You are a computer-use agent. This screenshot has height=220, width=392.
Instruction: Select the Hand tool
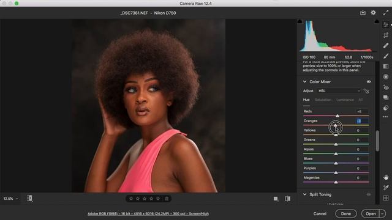tap(386, 177)
